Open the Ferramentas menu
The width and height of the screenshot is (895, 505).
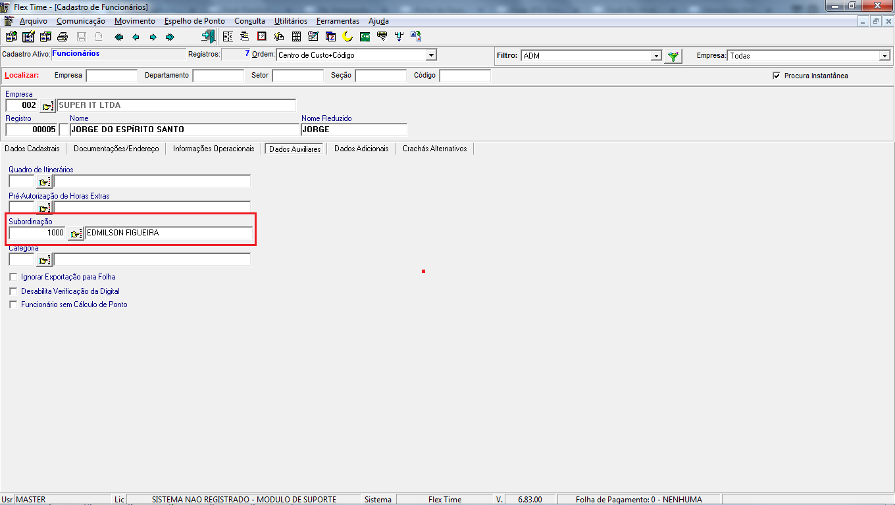click(x=338, y=21)
